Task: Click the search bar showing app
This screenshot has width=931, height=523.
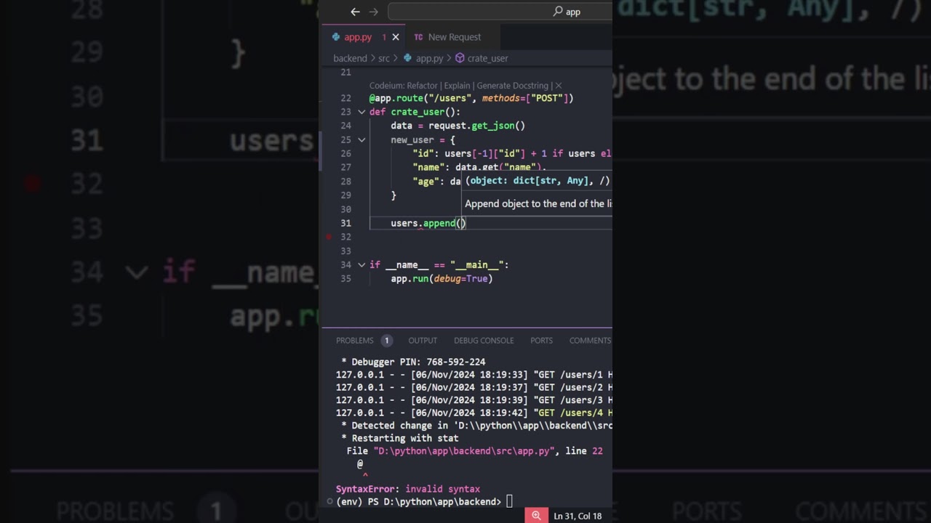Action: tap(500, 12)
